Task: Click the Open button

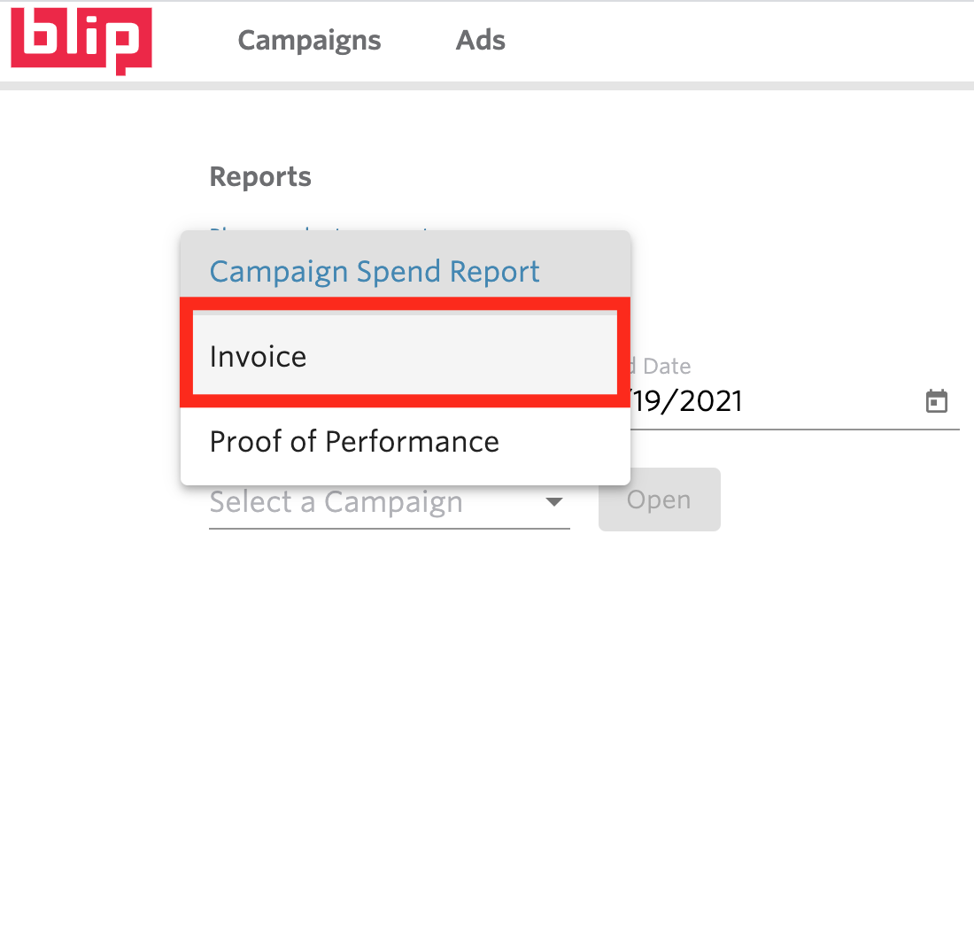Action: (659, 499)
